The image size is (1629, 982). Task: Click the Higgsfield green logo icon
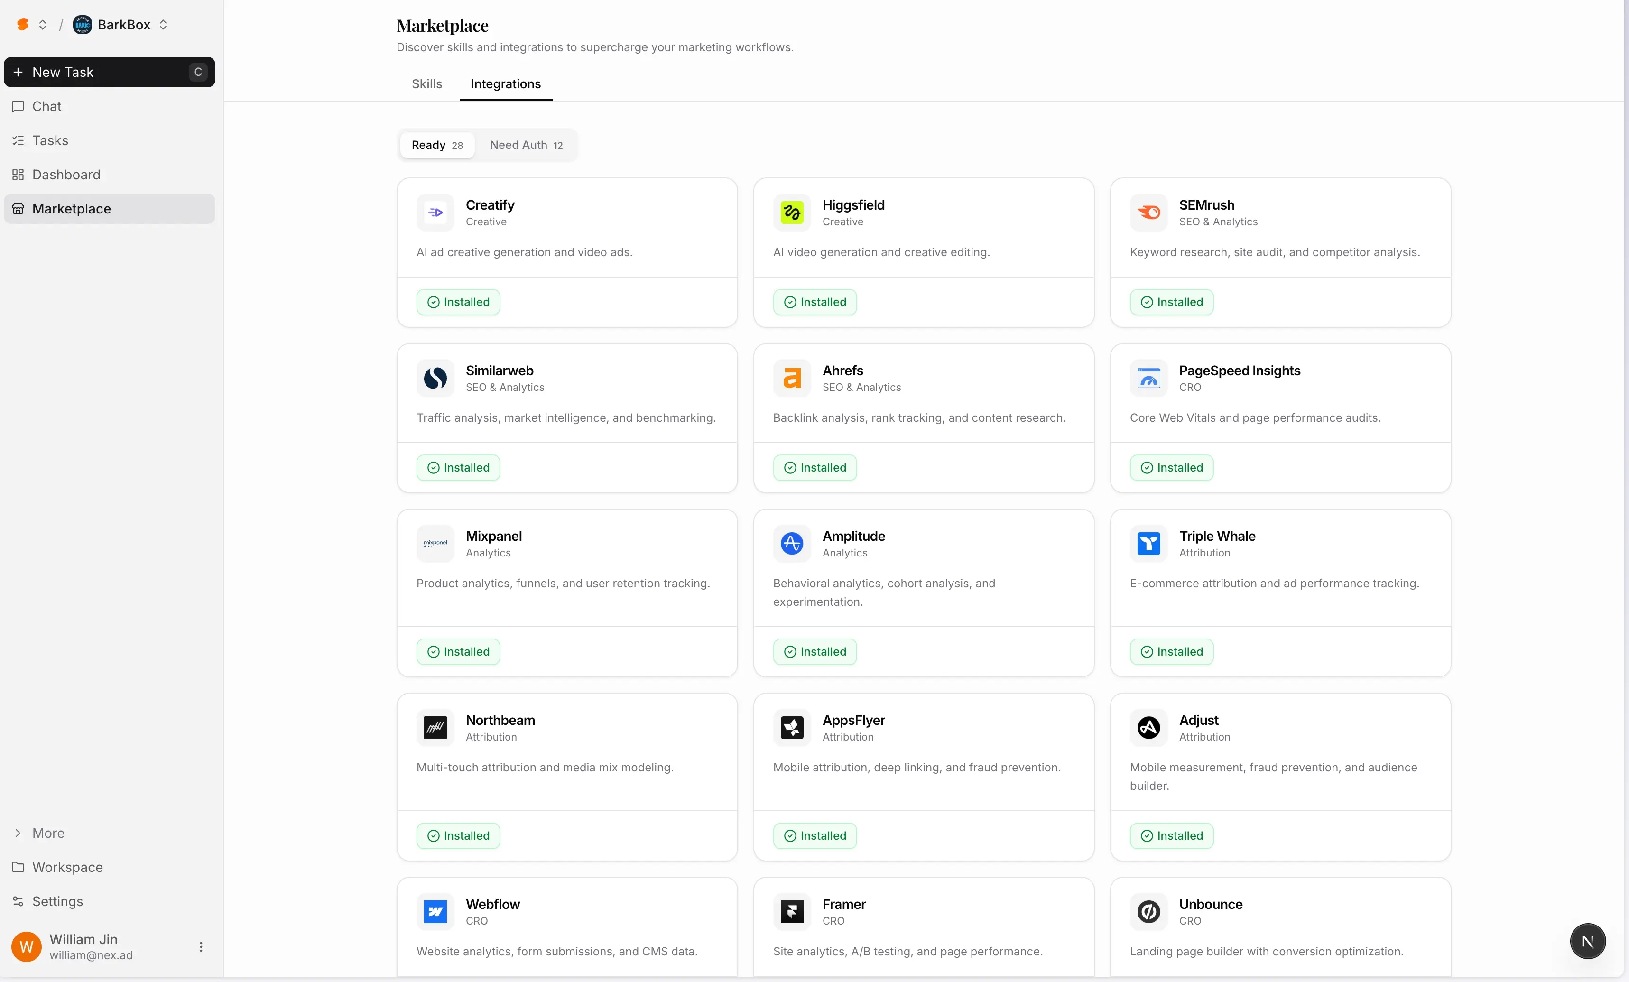[x=791, y=212]
